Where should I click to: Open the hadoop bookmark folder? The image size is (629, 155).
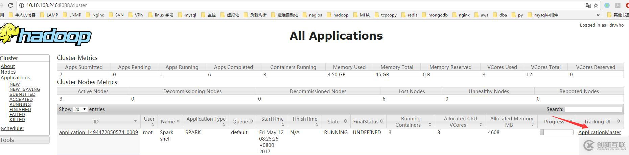pyautogui.click(x=337, y=15)
